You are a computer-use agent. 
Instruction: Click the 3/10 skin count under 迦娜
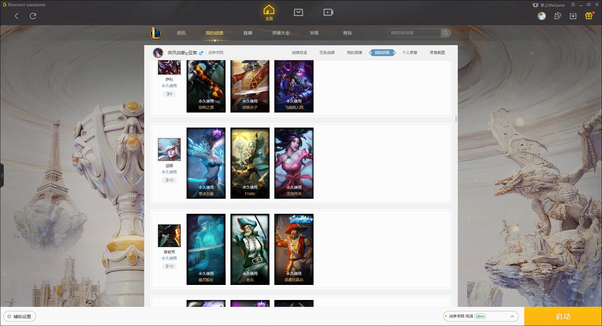click(x=169, y=180)
